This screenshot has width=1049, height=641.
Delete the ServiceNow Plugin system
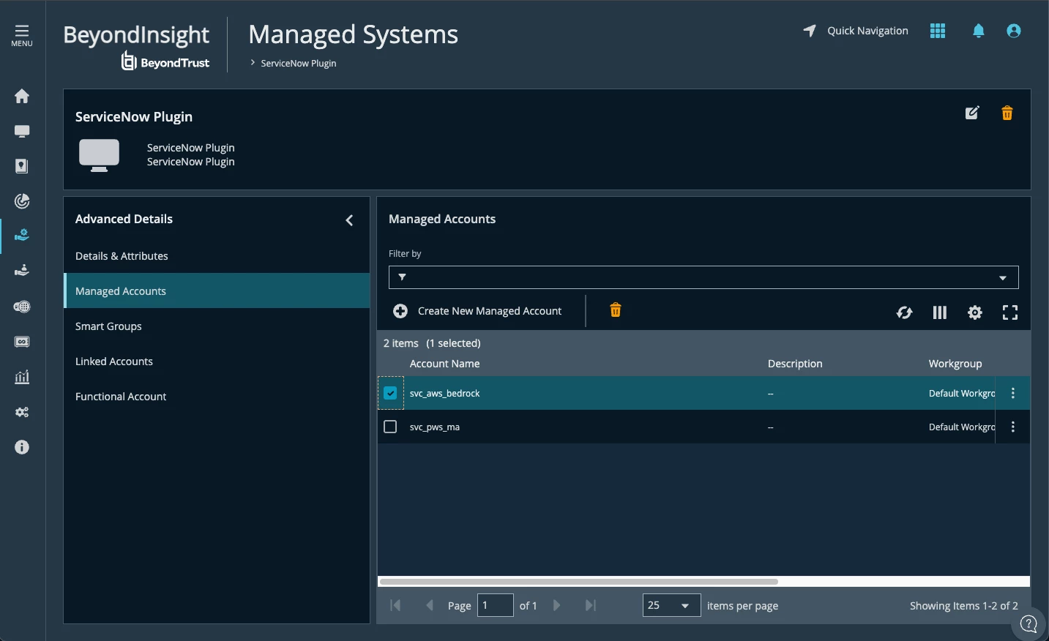pos(1007,113)
